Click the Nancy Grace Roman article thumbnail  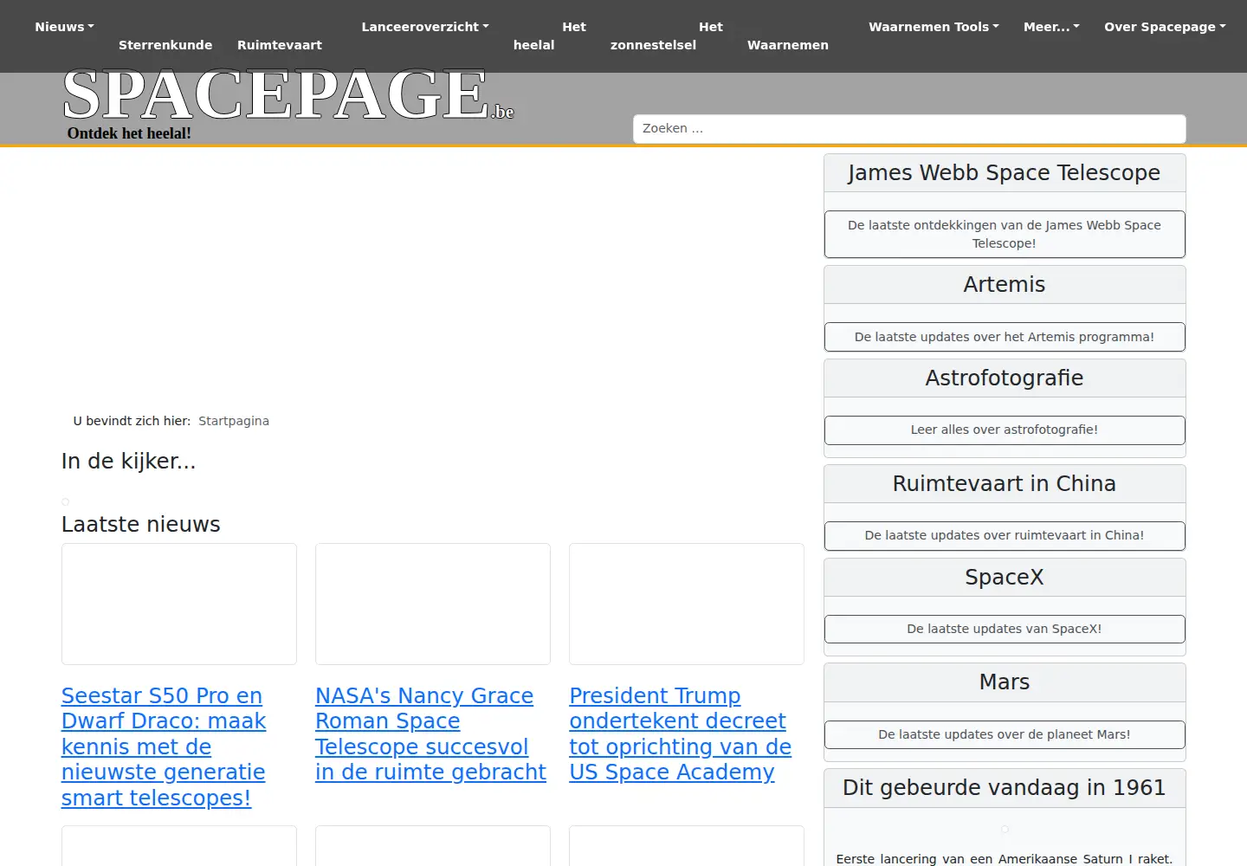pos(433,604)
